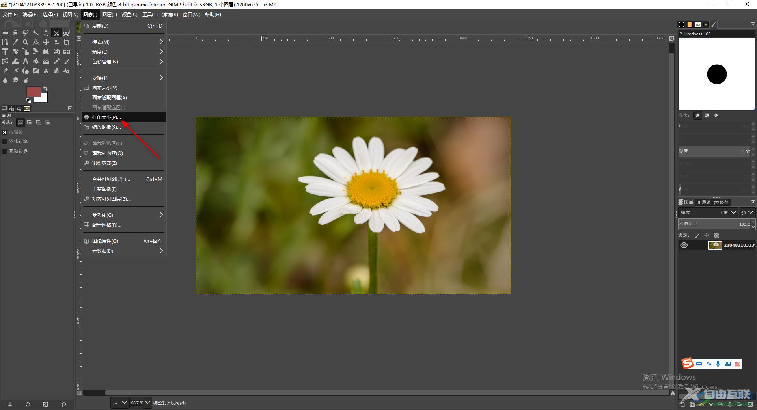The width and height of the screenshot is (757, 410).
Task: Toggle visibility eye of the image layer
Action: (x=684, y=245)
